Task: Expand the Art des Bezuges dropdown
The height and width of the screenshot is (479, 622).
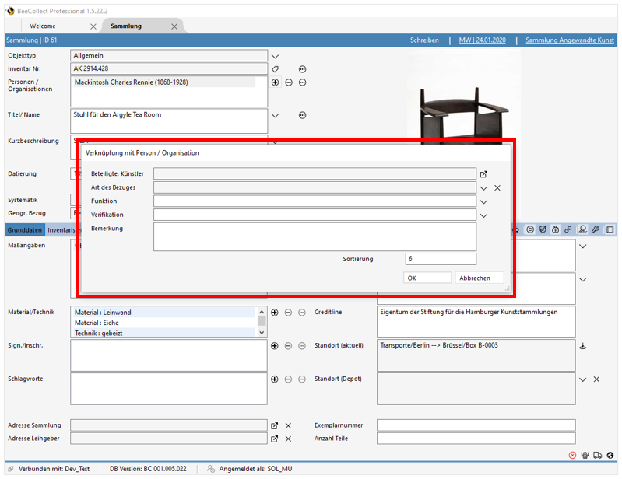Action: [483, 188]
